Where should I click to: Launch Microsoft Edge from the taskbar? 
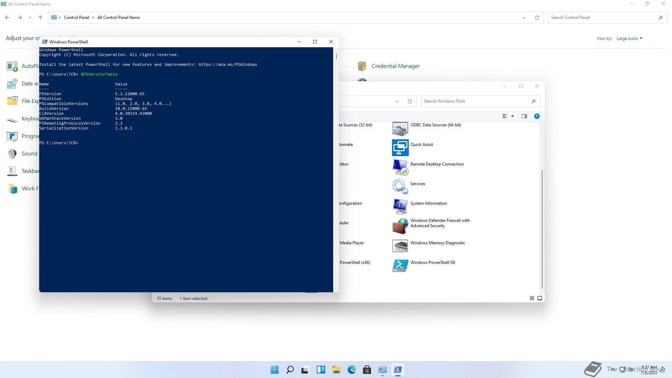click(x=352, y=370)
